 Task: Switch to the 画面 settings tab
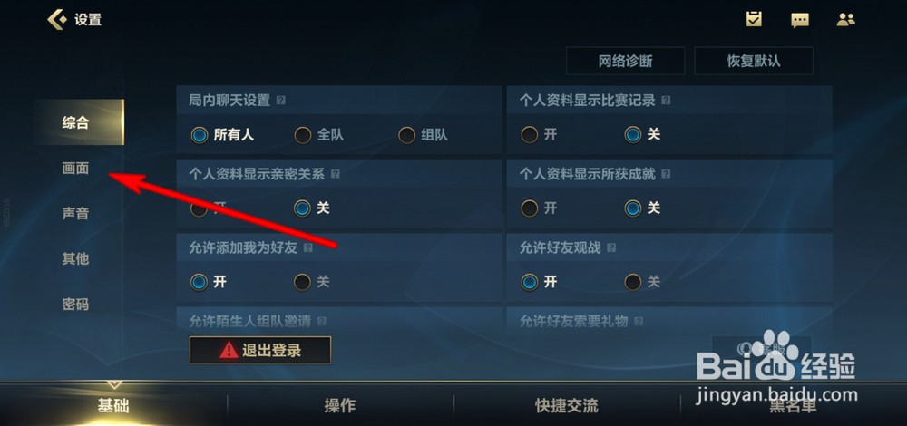[76, 169]
